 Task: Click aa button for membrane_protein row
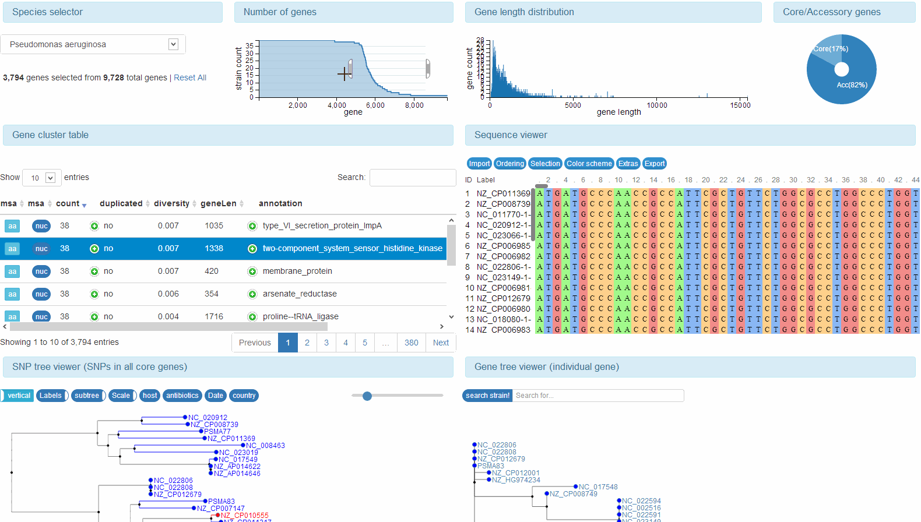point(12,271)
